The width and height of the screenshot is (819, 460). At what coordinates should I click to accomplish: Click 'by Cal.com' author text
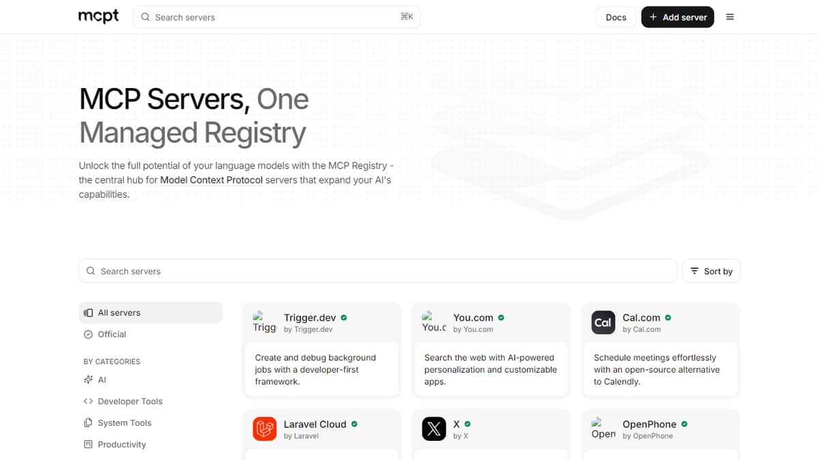pos(642,330)
